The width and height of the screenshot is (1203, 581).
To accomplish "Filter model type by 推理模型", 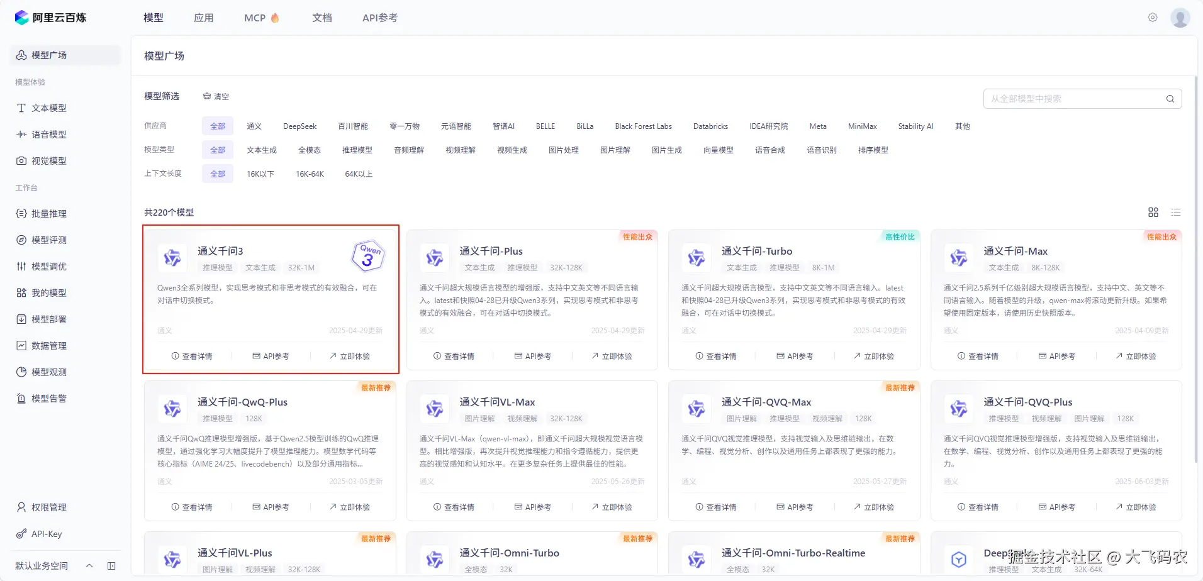I will click(x=357, y=150).
